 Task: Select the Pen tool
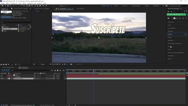coord(30,6)
